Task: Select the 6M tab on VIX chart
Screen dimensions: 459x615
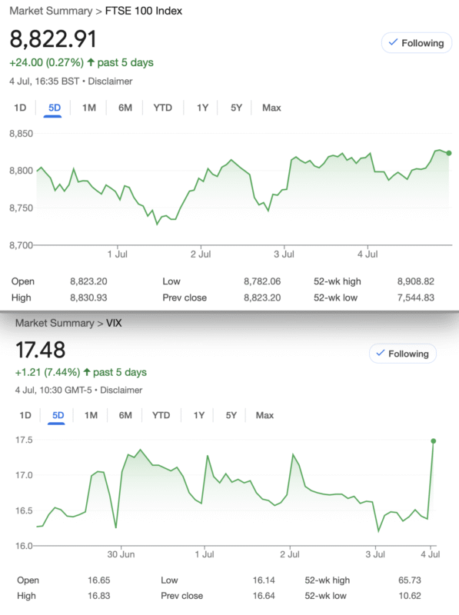Action: click(x=125, y=415)
